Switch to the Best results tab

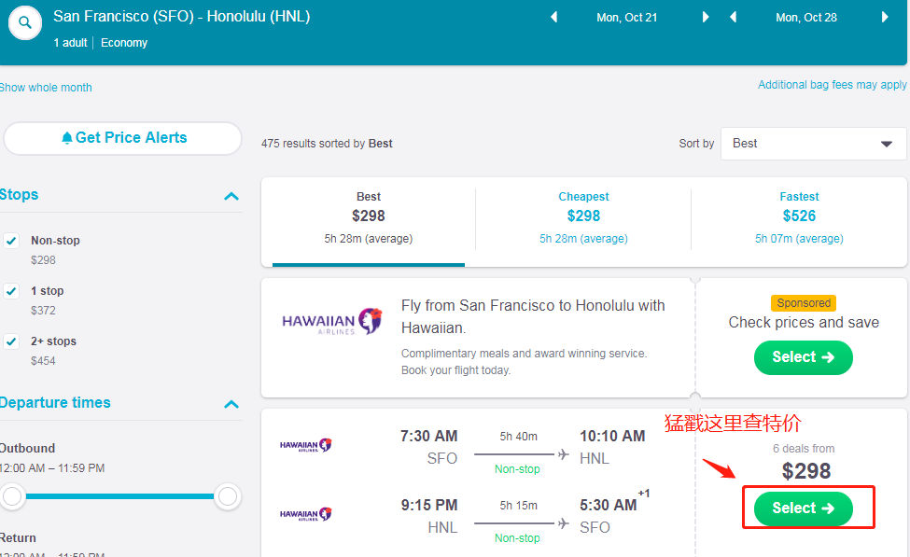pyautogui.click(x=369, y=222)
